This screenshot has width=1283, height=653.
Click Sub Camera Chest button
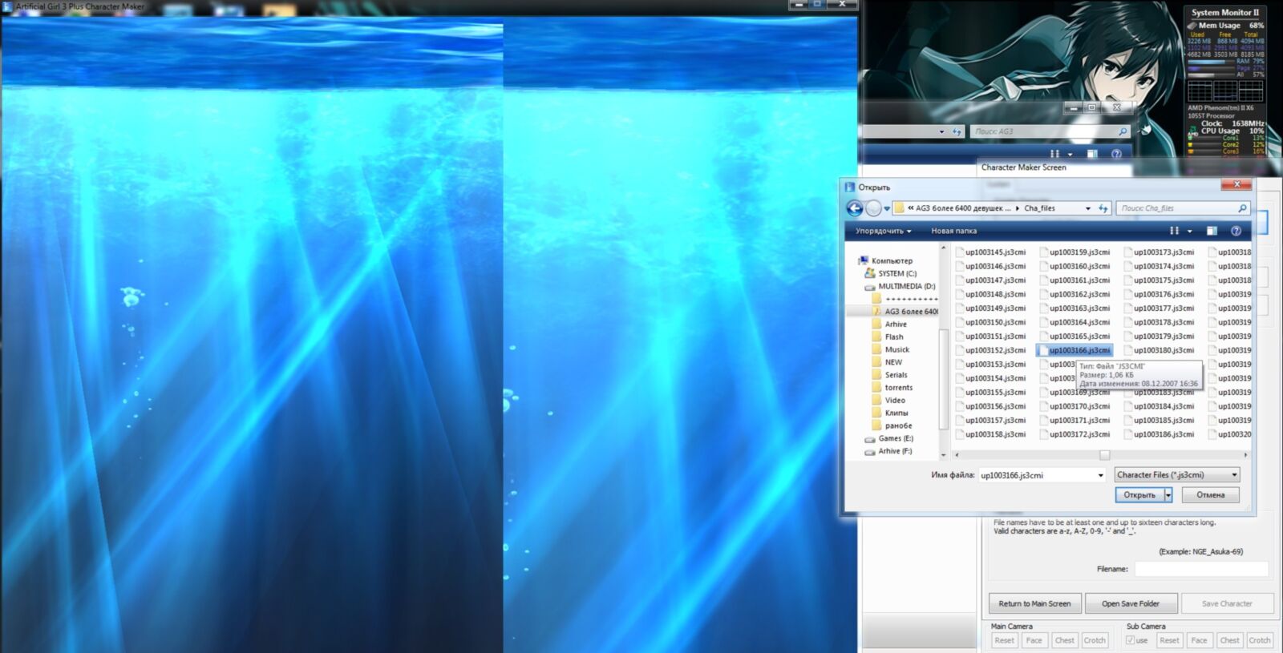click(x=1229, y=640)
